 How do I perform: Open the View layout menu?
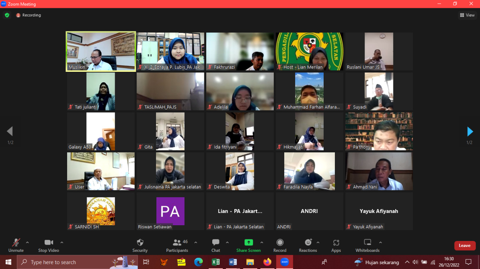click(x=467, y=15)
